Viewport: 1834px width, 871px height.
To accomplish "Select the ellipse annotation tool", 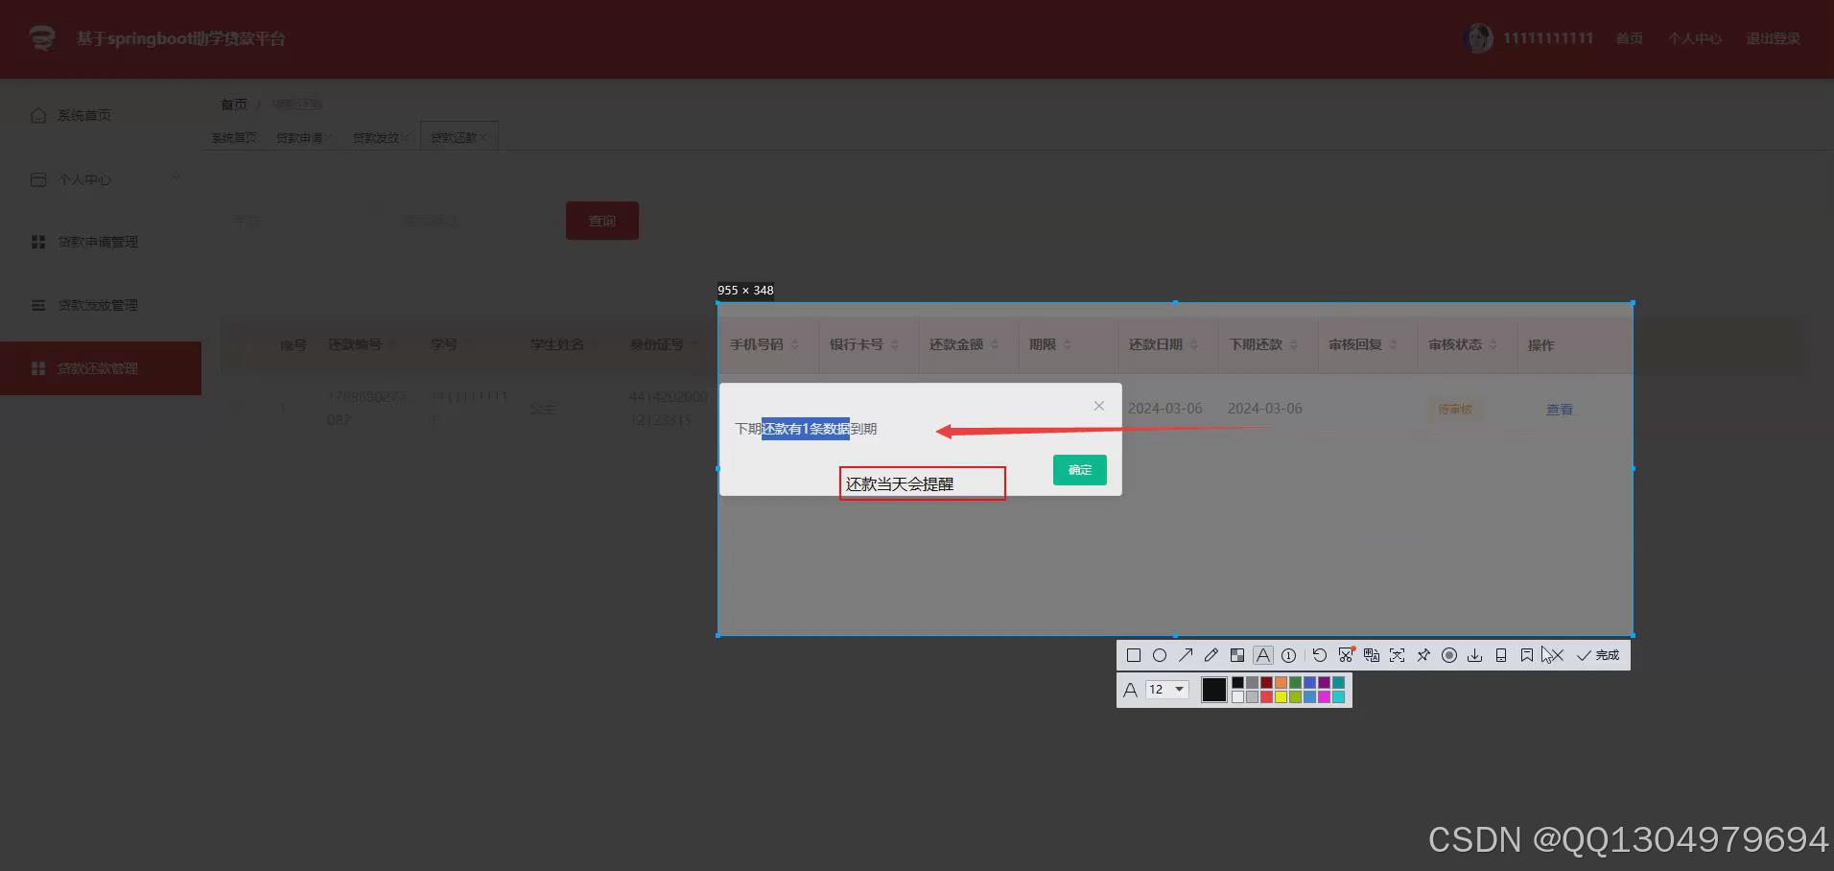I will tap(1160, 654).
